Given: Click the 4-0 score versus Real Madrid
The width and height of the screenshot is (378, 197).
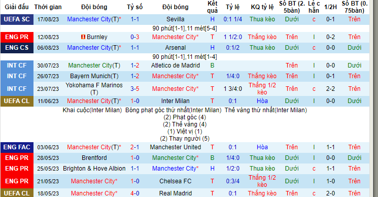Looking at the screenshot, I should [x=135, y=193].
